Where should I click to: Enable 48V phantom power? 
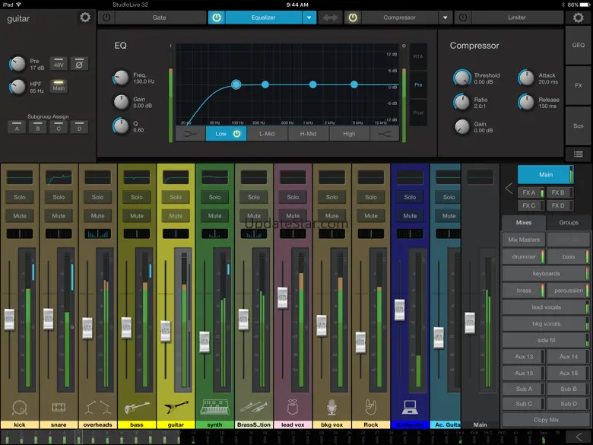59,64
